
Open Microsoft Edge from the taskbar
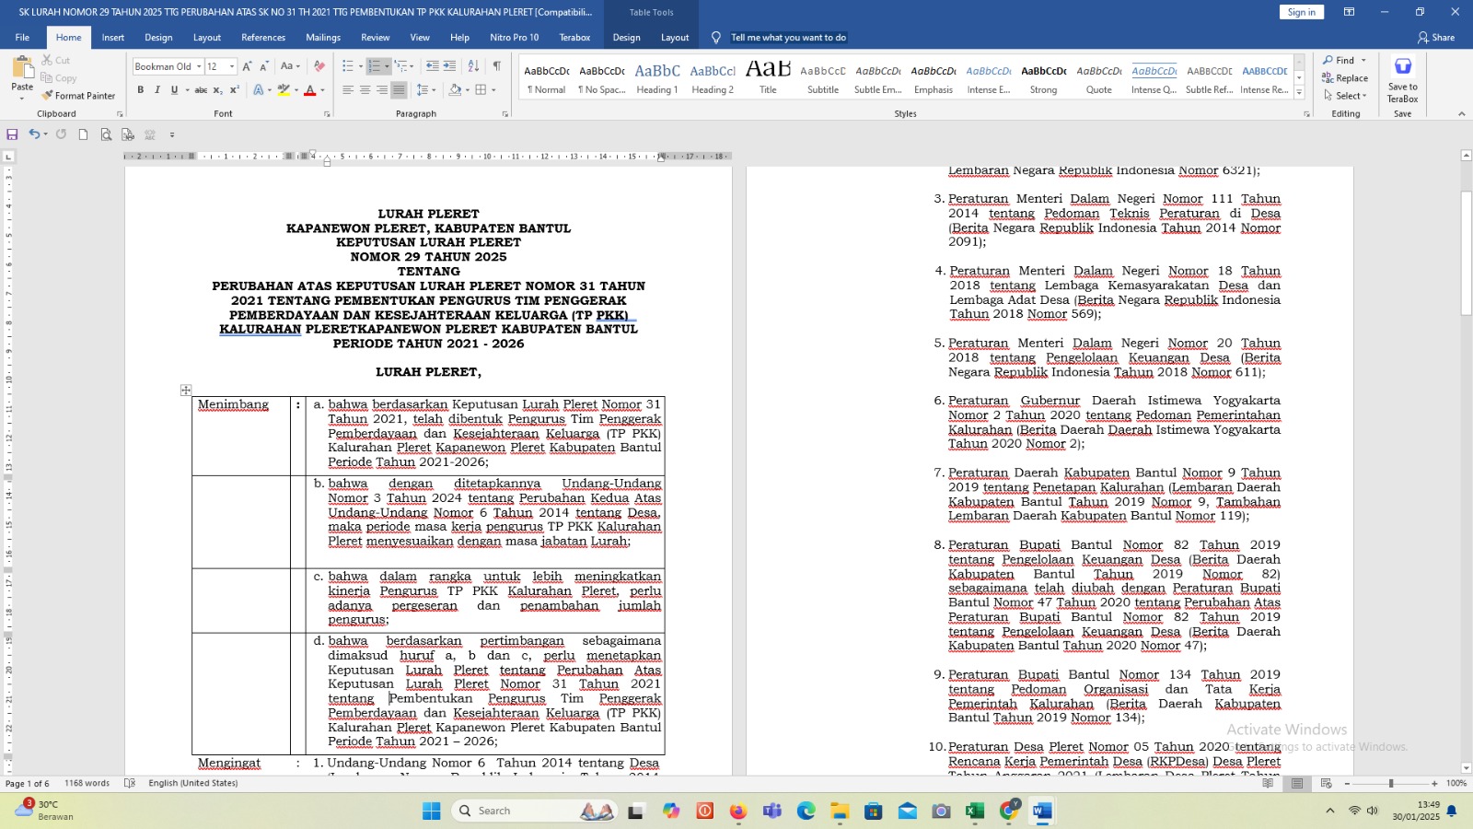tap(806, 811)
